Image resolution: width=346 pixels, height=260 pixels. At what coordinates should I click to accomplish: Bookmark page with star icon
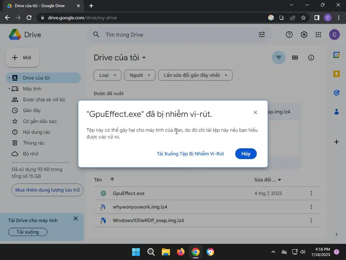[303, 18]
